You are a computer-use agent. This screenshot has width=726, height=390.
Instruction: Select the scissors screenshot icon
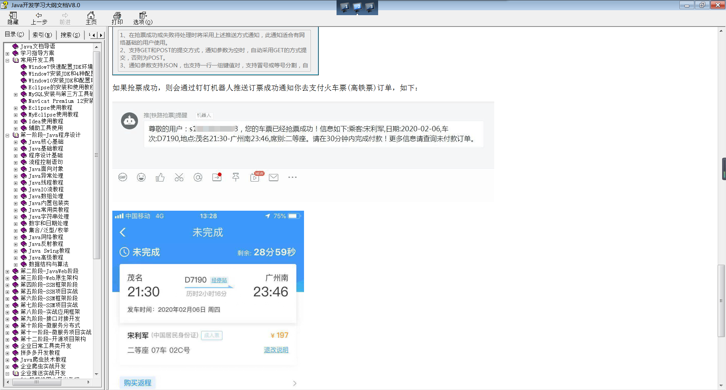179,177
